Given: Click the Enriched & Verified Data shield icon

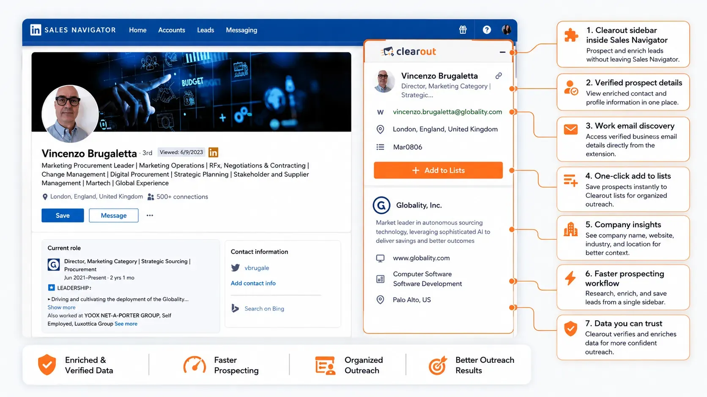Looking at the screenshot, I should tap(47, 365).
